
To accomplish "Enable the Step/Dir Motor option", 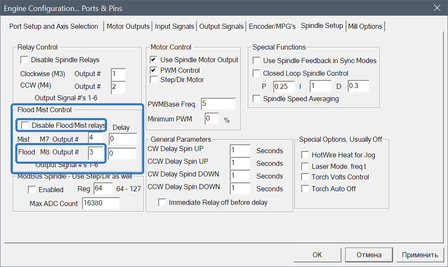I will click(154, 80).
